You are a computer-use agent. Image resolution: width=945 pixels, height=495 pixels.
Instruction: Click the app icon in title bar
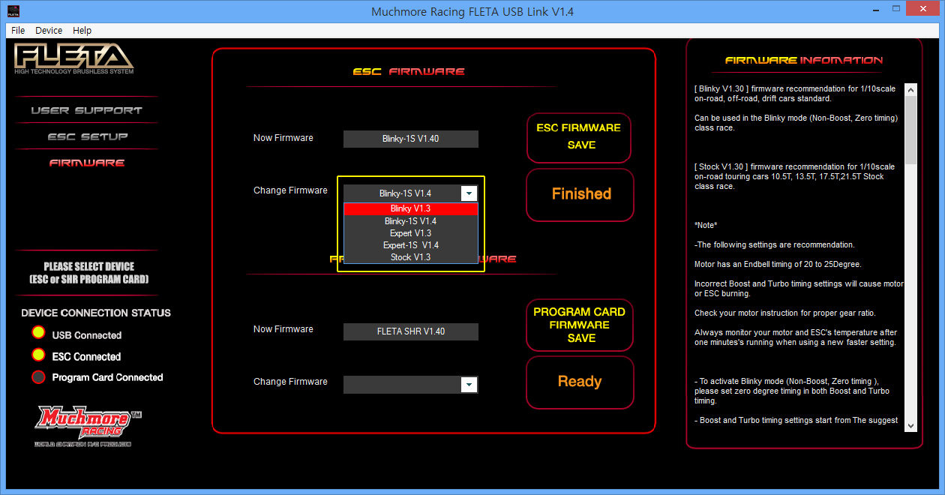click(13, 10)
